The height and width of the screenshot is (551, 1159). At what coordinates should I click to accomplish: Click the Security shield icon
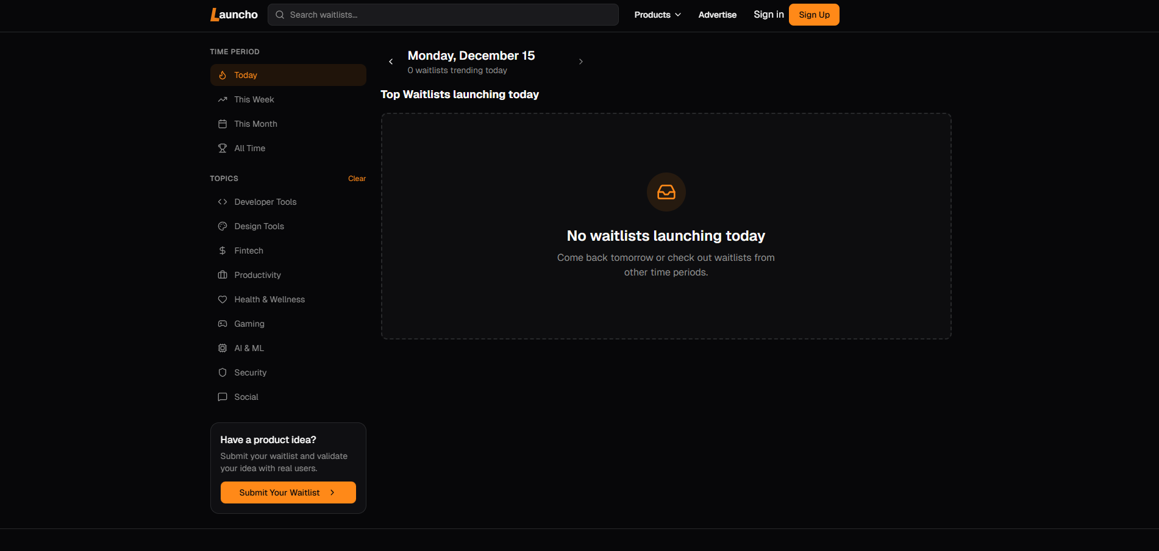coord(223,372)
